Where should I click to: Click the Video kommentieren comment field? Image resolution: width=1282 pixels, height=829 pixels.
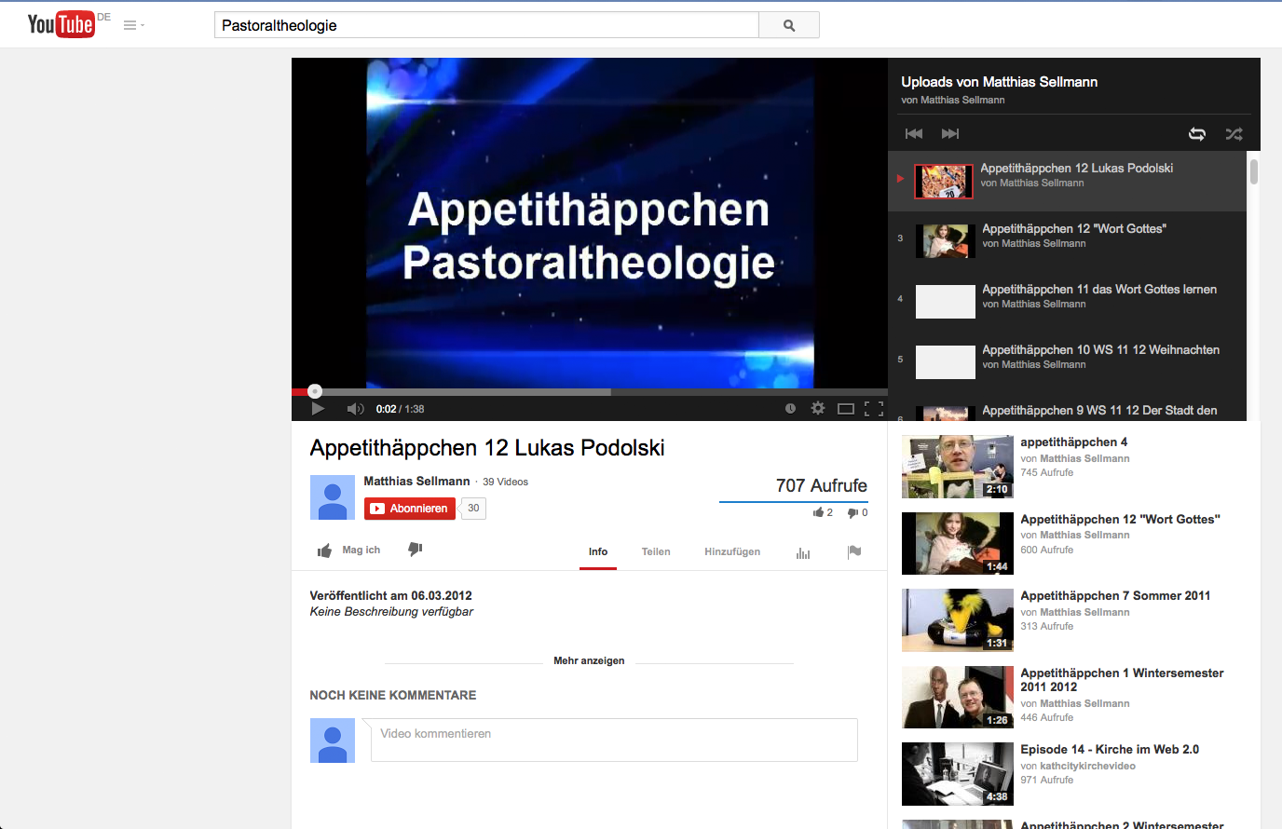614,740
